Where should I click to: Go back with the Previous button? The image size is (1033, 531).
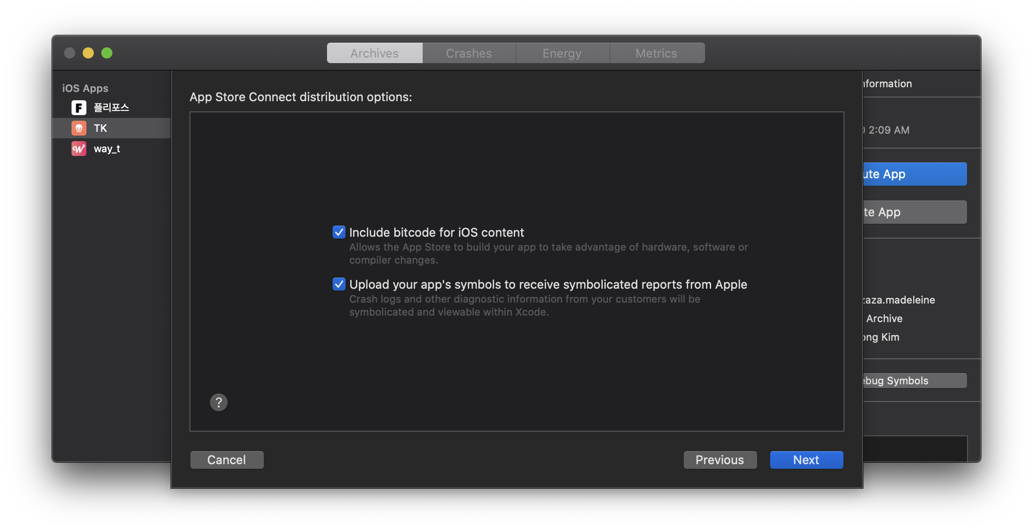coord(719,460)
